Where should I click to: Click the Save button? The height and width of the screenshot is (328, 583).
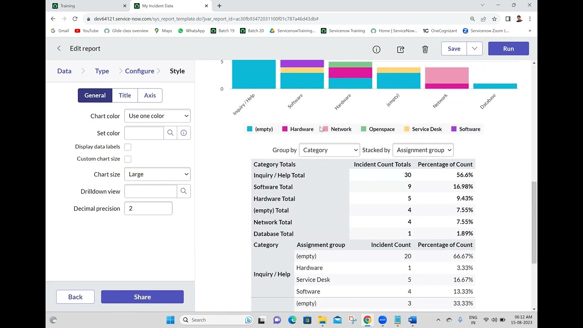click(x=454, y=49)
